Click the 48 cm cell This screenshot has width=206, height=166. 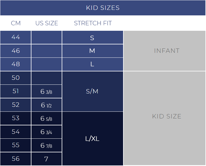(x=15, y=64)
